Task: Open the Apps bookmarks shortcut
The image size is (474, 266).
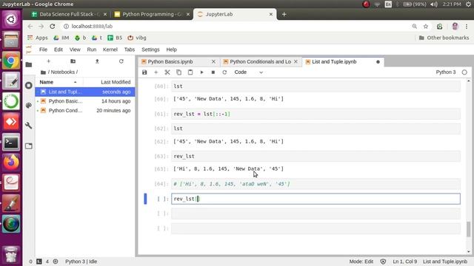Action: tap(38, 38)
